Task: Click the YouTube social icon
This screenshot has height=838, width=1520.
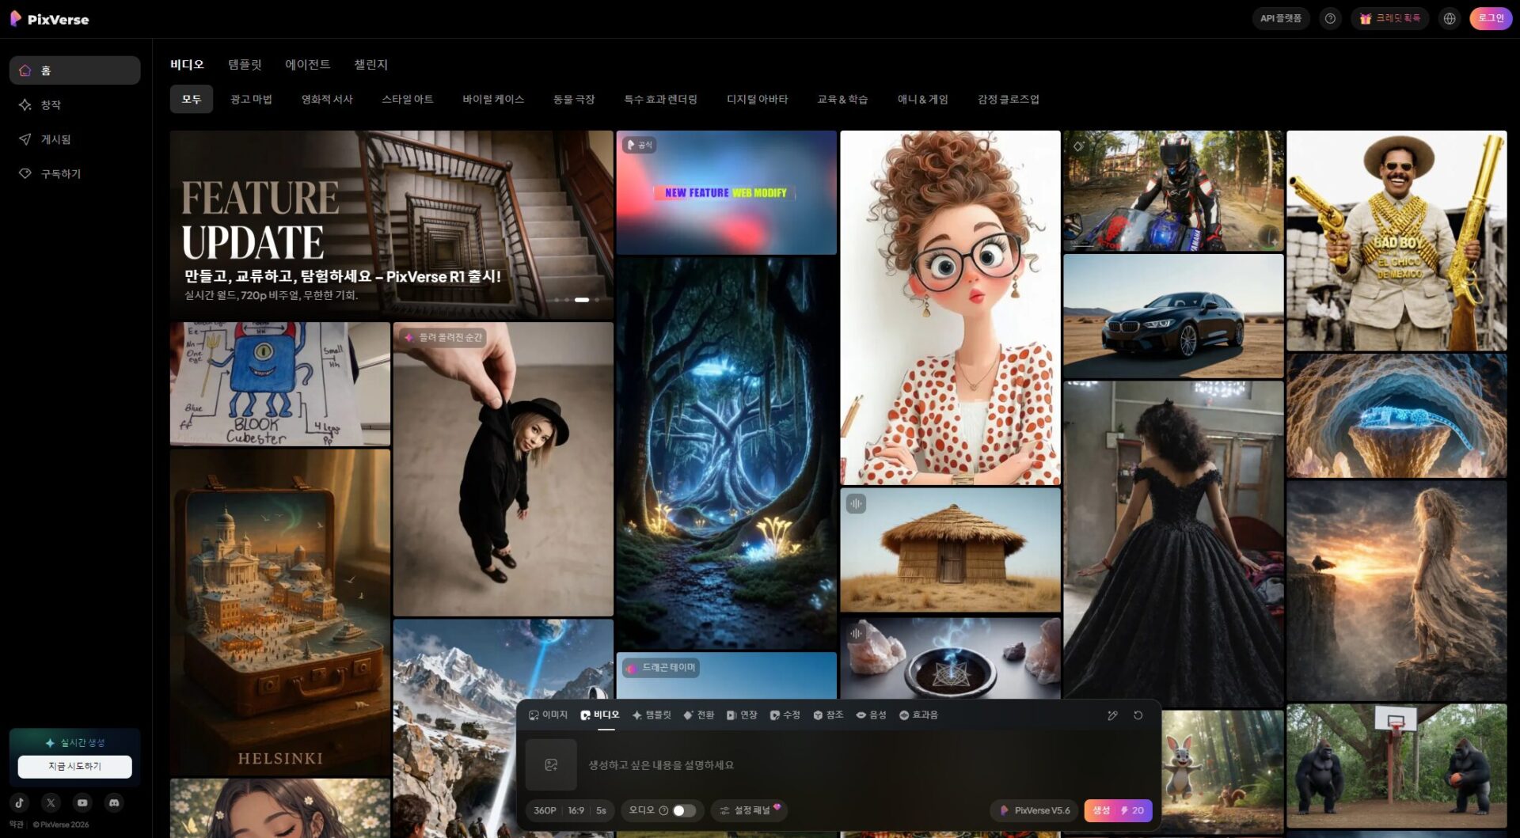Action: pyautogui.click(x=82, y=802)
